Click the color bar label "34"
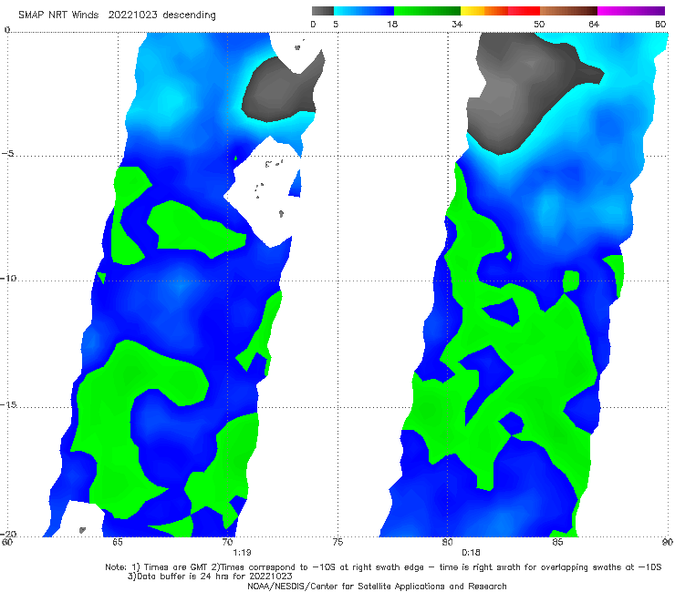The image size is (675, 592). (457, 25)
